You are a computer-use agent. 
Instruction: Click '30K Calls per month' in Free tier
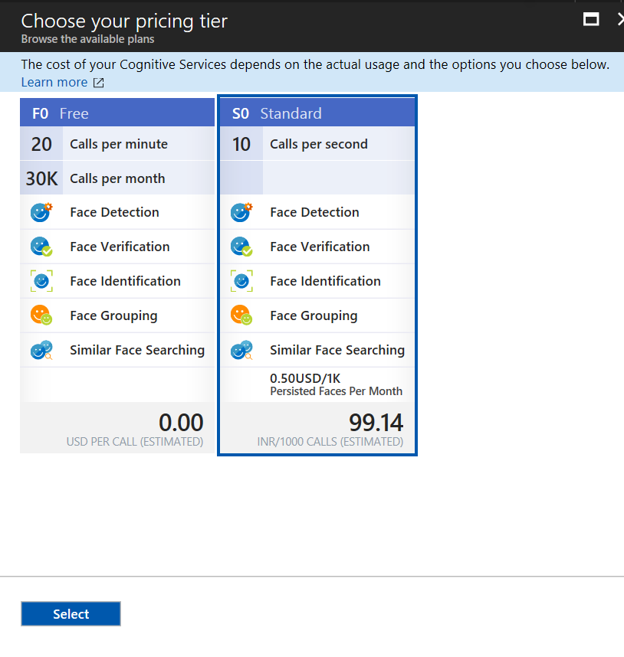click(117, 178)
